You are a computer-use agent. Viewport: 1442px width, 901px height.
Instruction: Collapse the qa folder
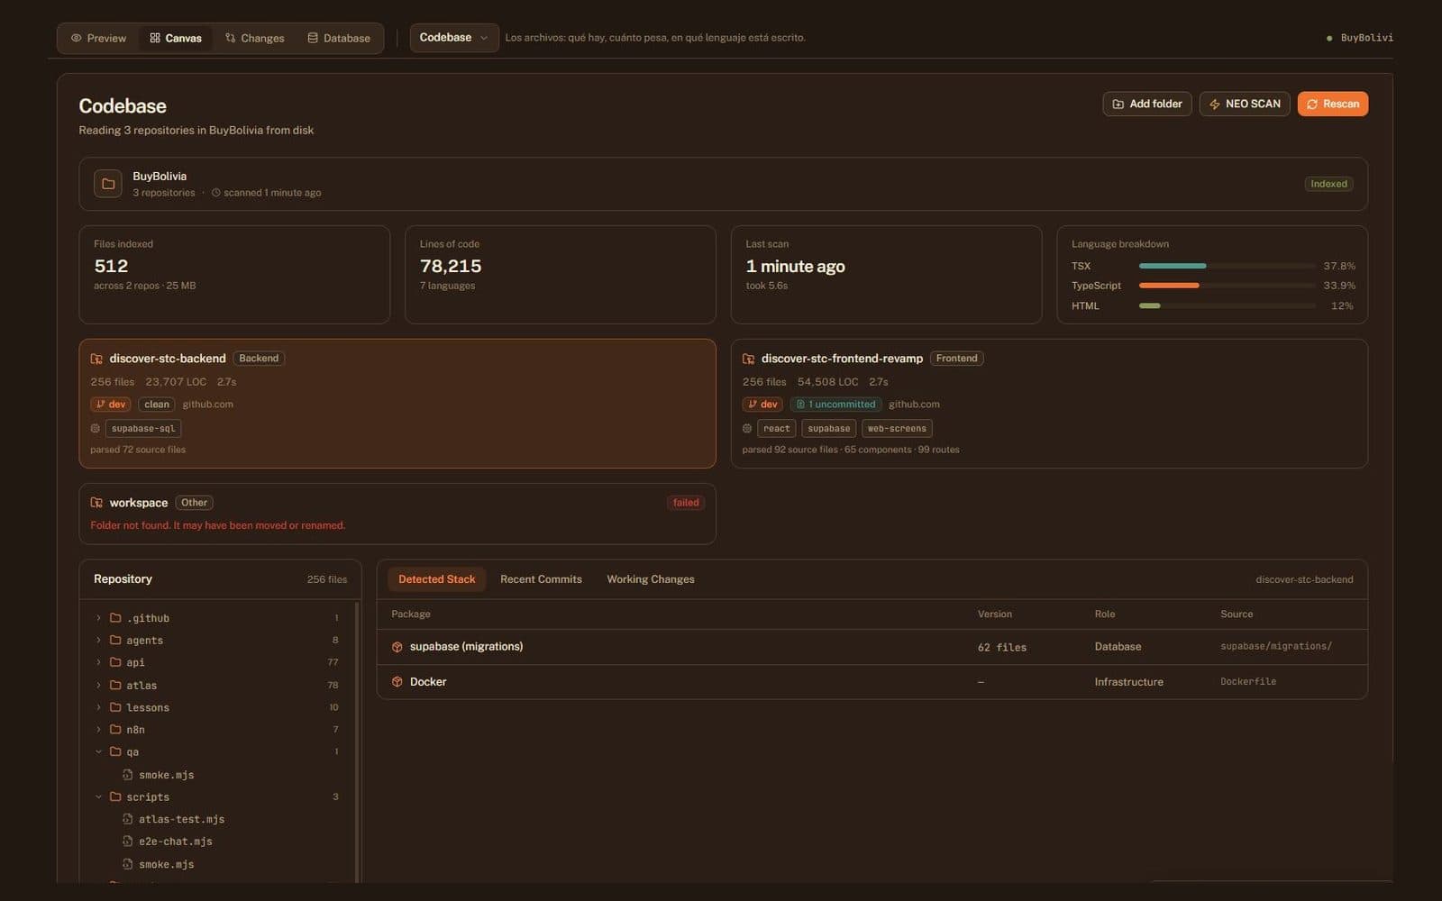click(98, 751)
